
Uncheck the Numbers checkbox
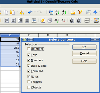point(29,60)
